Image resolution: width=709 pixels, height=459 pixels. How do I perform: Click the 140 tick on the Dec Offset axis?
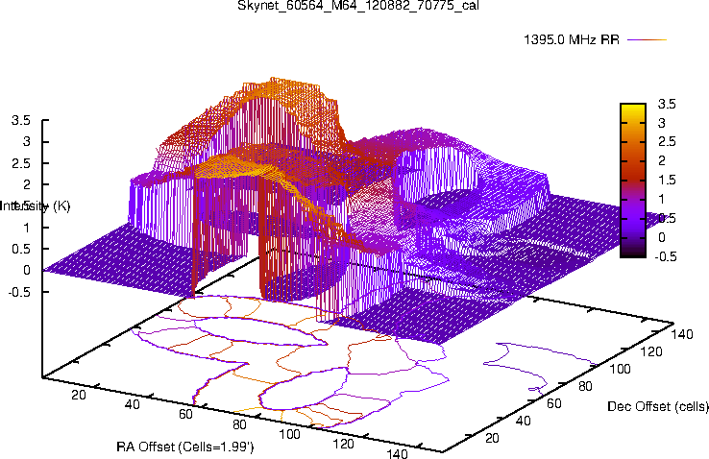coord(682,334)
